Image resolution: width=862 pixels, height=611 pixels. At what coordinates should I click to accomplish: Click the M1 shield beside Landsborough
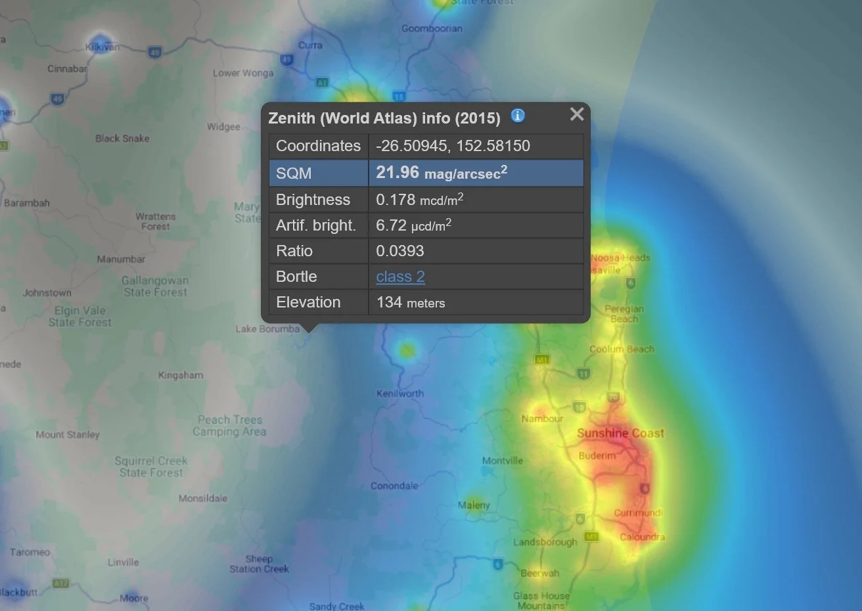pos(591,537)
